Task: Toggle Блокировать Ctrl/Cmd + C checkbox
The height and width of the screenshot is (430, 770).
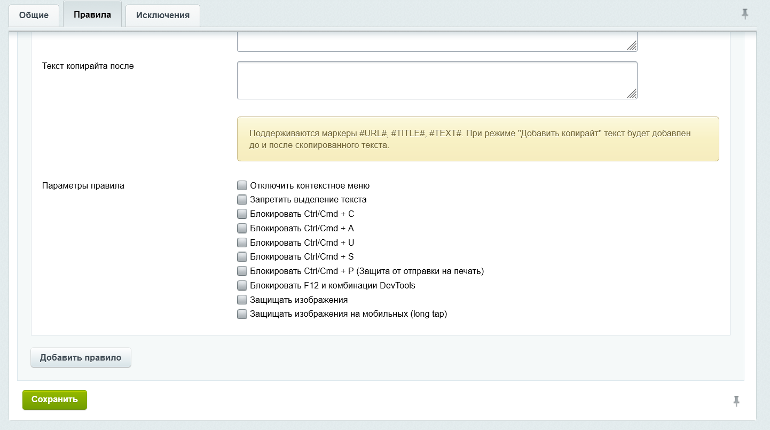Action: pos(242,214)
